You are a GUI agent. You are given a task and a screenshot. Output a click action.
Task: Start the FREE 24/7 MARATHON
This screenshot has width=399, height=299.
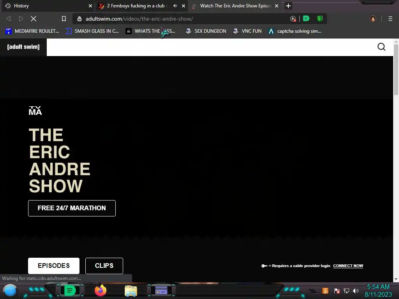click(72, 208)
